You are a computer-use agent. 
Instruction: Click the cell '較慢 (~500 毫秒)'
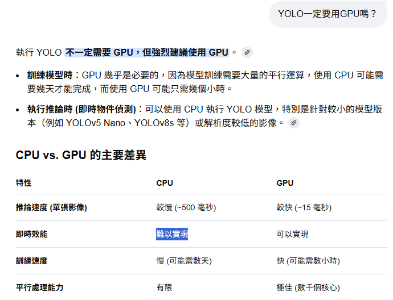tap(186, 208)
